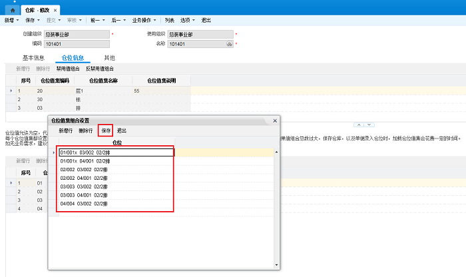Screen dimensions: 466x277
Task: Click the 创建组织 input field
Action: [x=77, y=35]
